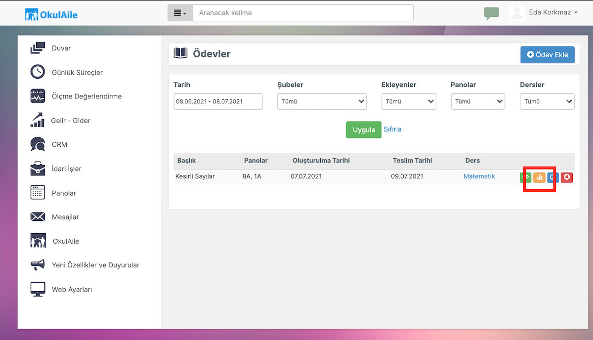The width and height of the screenshot is (593, 340).
Task: Click the Panolar calendar grid icon
Action: pyautogui.click(x=38, y=193)
